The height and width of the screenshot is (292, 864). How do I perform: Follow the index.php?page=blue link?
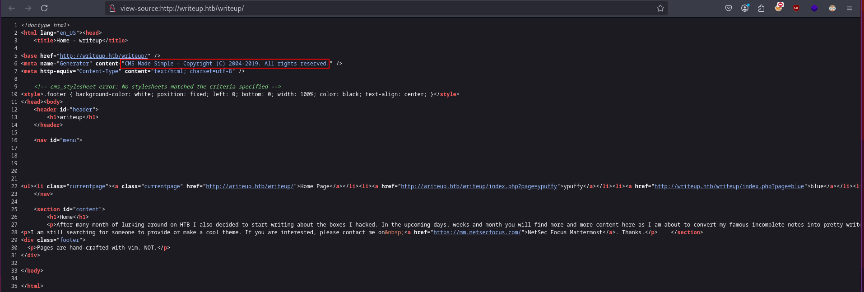(x=729, y=186)
